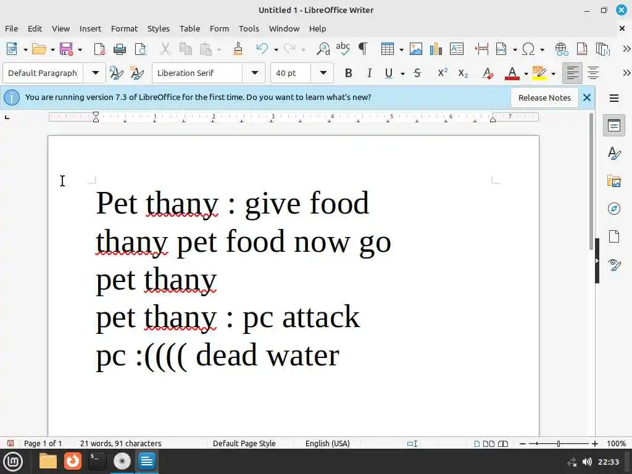Save the document with the Save icon

coord(66,49)
